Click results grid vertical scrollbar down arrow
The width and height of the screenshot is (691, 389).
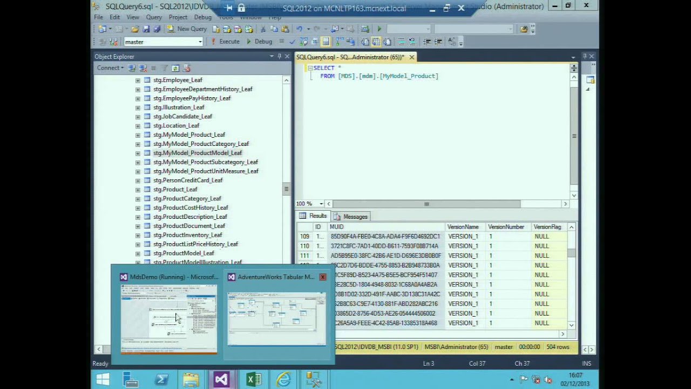point(571,325)
